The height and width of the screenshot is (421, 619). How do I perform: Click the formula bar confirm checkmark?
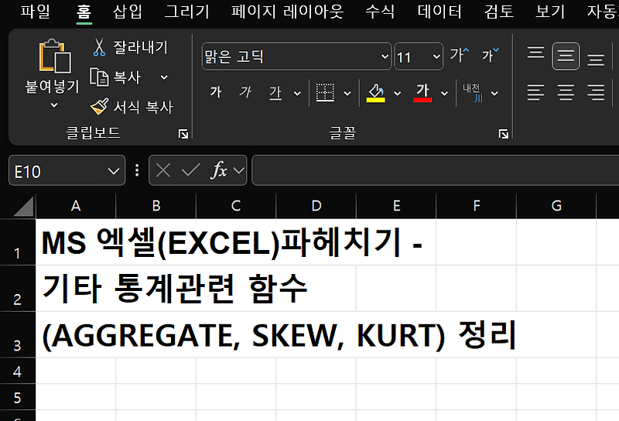(x=190, y=170)
